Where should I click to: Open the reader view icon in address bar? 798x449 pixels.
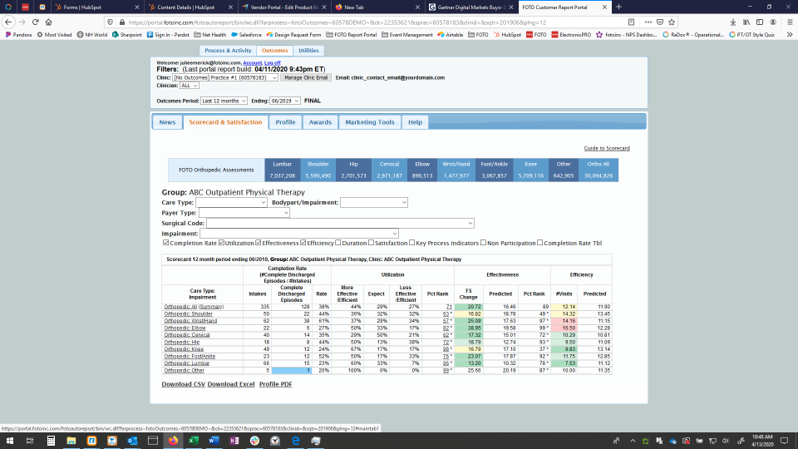(631, 22)
